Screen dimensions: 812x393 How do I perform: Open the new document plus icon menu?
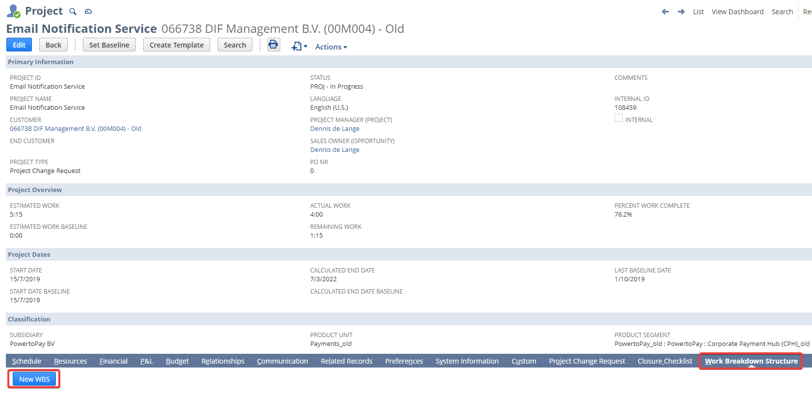(299, 47)
